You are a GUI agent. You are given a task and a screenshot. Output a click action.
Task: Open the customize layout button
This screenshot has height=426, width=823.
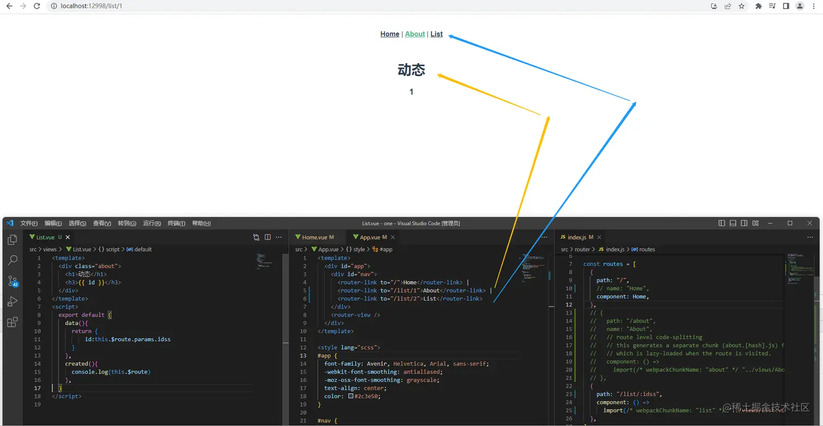(x=756, y=223)
